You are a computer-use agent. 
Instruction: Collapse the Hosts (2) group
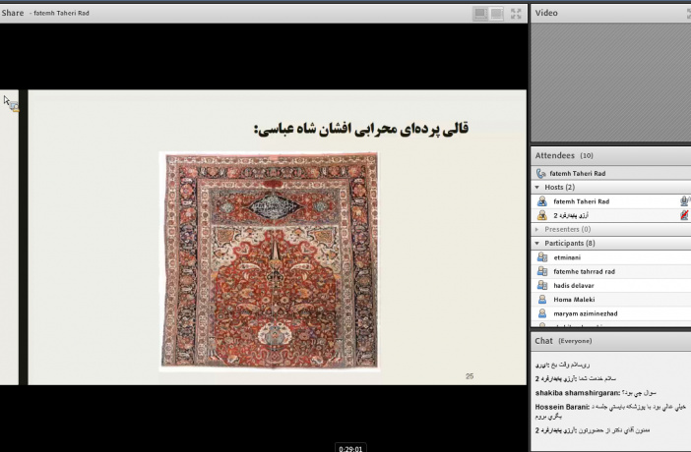click(x=536, y=187)
